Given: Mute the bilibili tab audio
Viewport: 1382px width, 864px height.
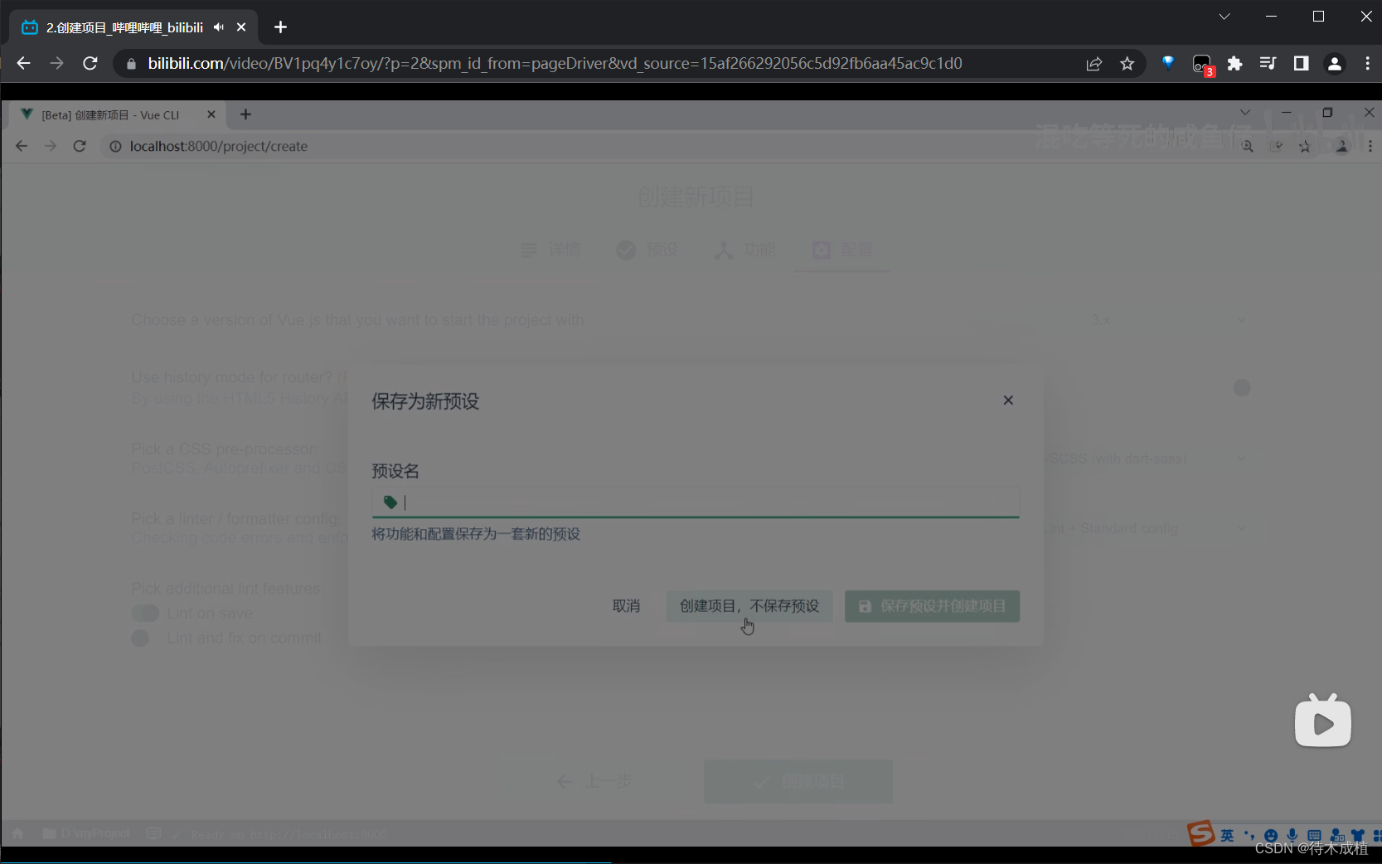Looking at the screenshot, I should [219, 27].
